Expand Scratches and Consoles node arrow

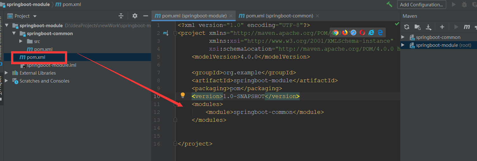click(6, 81)
